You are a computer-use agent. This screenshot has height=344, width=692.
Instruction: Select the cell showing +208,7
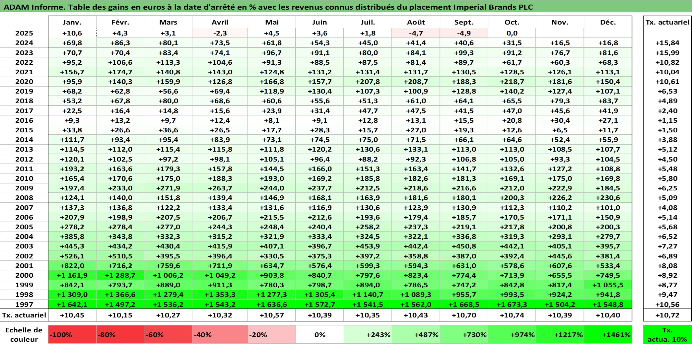point(416,82)
